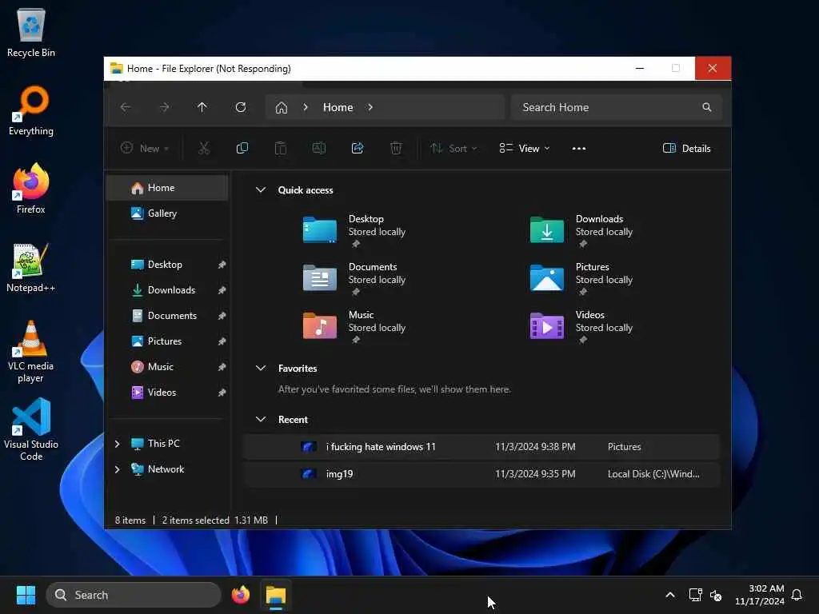Click the Cut scissors icon in toolbar
This screenshot has height=614, width=819.
tap(204, 148)
